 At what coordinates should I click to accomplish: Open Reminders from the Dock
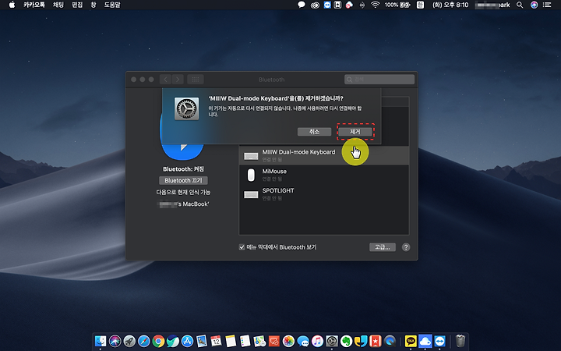click(245, 341)
